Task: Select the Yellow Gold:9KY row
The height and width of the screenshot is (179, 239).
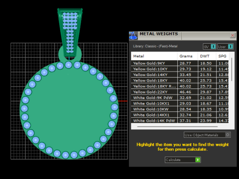Action: [180, 63]
